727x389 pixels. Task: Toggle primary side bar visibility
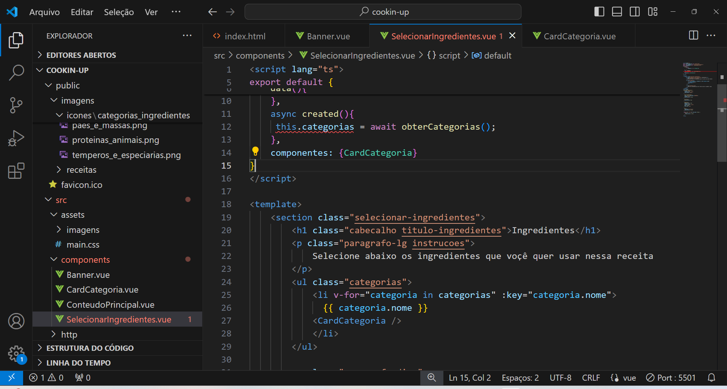coord(599,12)
